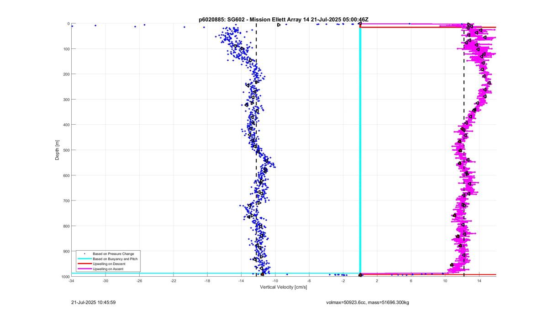Click the velocity-axis tick label "2"
548x311 pixels.
pyautogui.click(x=377, y=281)
